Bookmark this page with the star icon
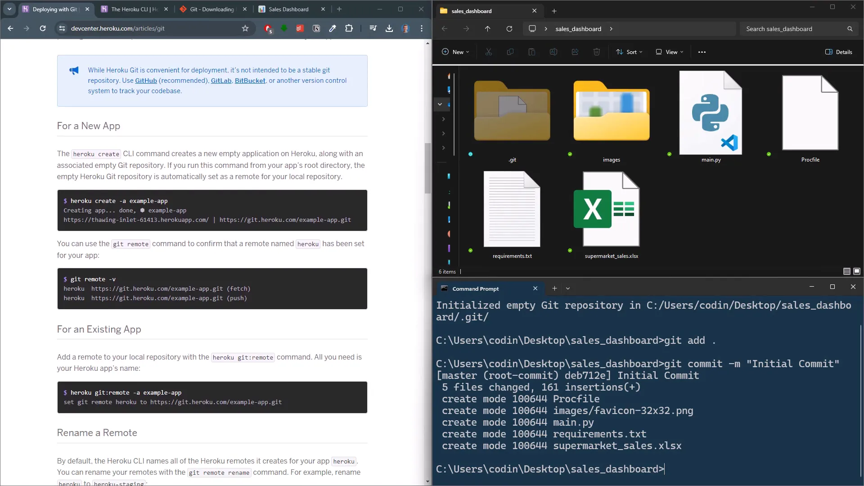The image size is (864, 486). click(x=245, y=28)
